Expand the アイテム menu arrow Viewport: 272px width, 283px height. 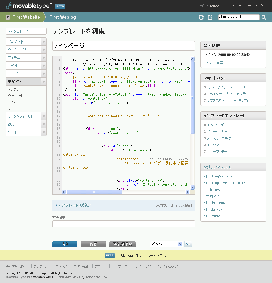pos(44,58)
